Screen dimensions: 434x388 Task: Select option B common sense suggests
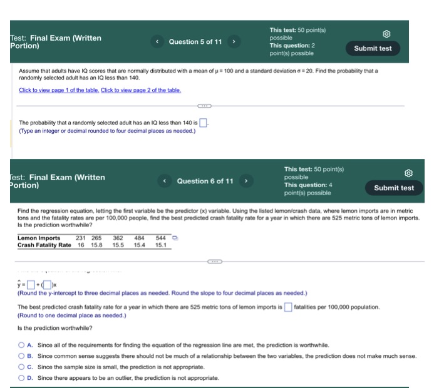point(21,356)
